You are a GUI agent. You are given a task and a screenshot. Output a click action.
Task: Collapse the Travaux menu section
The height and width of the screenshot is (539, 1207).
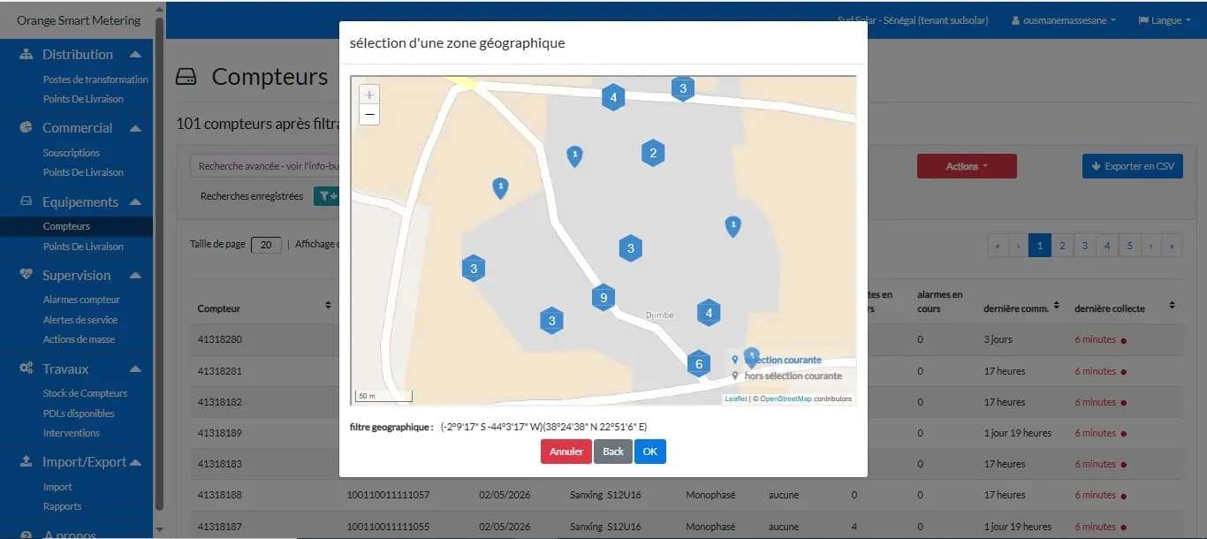tap(135, 368)
